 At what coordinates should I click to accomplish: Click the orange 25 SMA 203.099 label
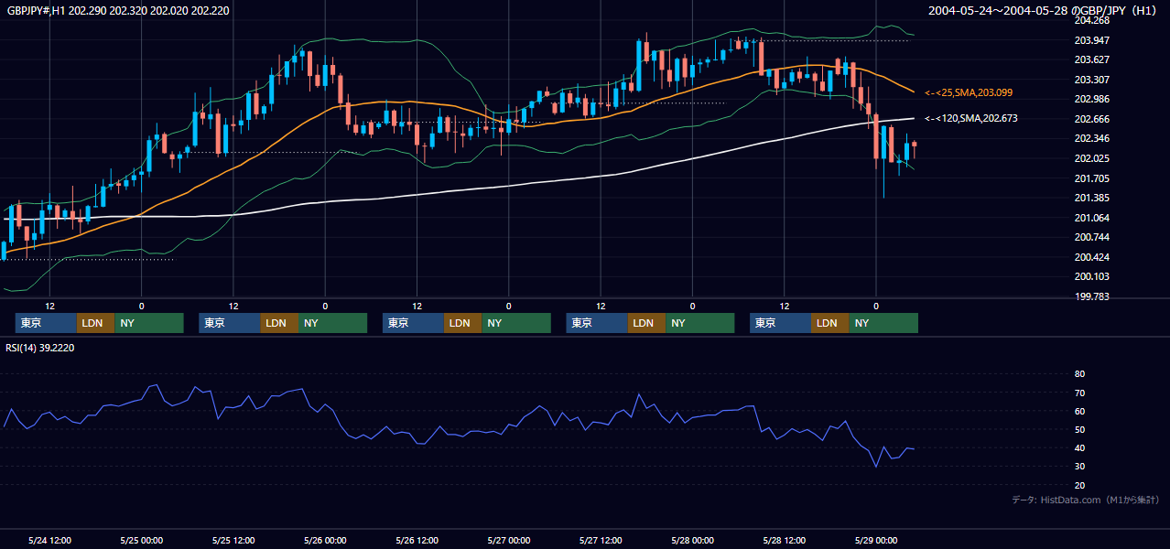969,92
